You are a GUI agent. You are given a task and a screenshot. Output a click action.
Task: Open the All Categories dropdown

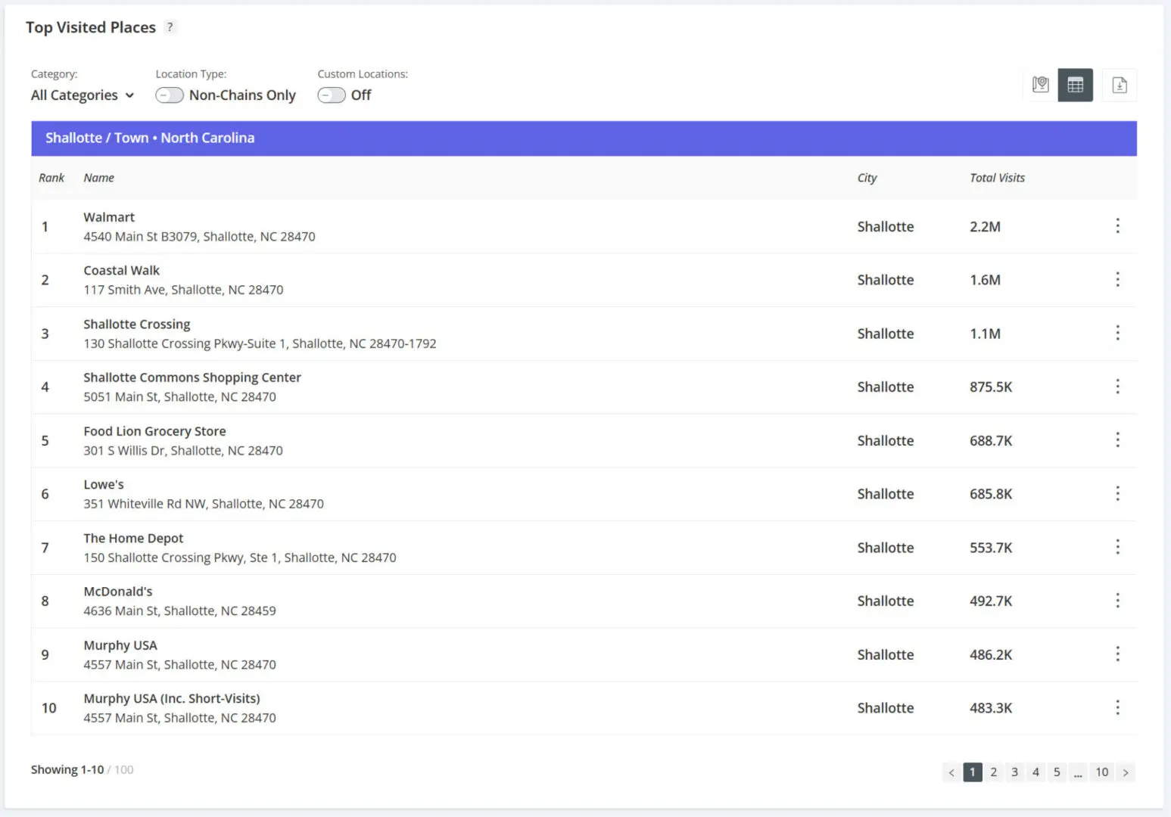pyautogui.click(x=83, y=95)
